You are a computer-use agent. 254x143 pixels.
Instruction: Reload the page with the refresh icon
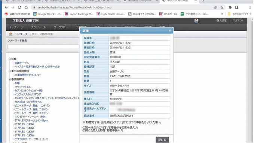tap(19, 7)
